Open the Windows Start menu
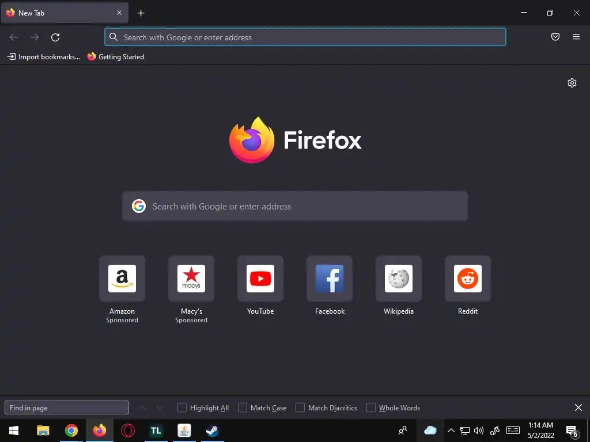The width and height of the screenshot is (590, 442). 14,430
